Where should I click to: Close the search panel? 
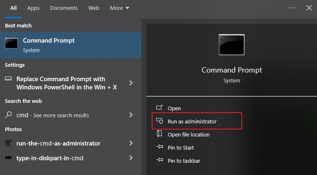(309, 8)
